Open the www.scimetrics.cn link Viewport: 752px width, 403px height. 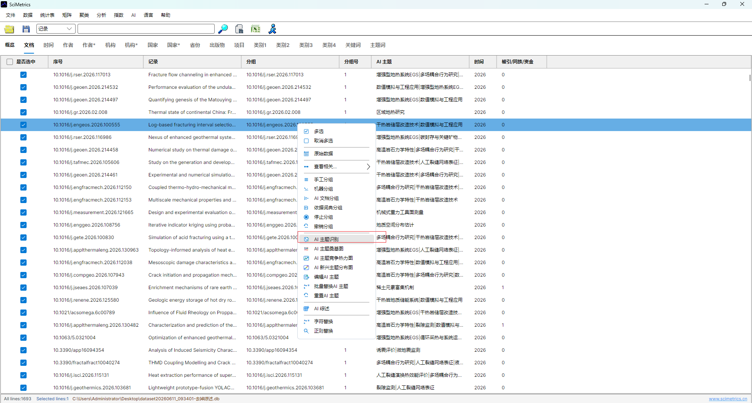[728, 399]
